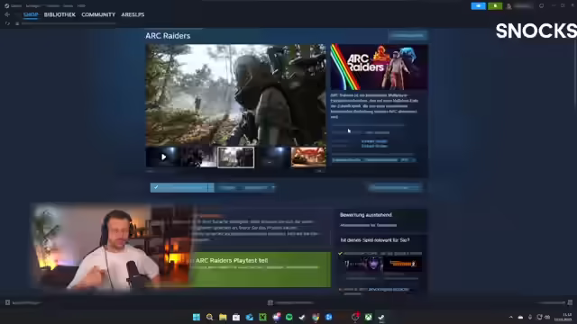Click the green ARC Raiders Playtest banner

tap(261, 269)
